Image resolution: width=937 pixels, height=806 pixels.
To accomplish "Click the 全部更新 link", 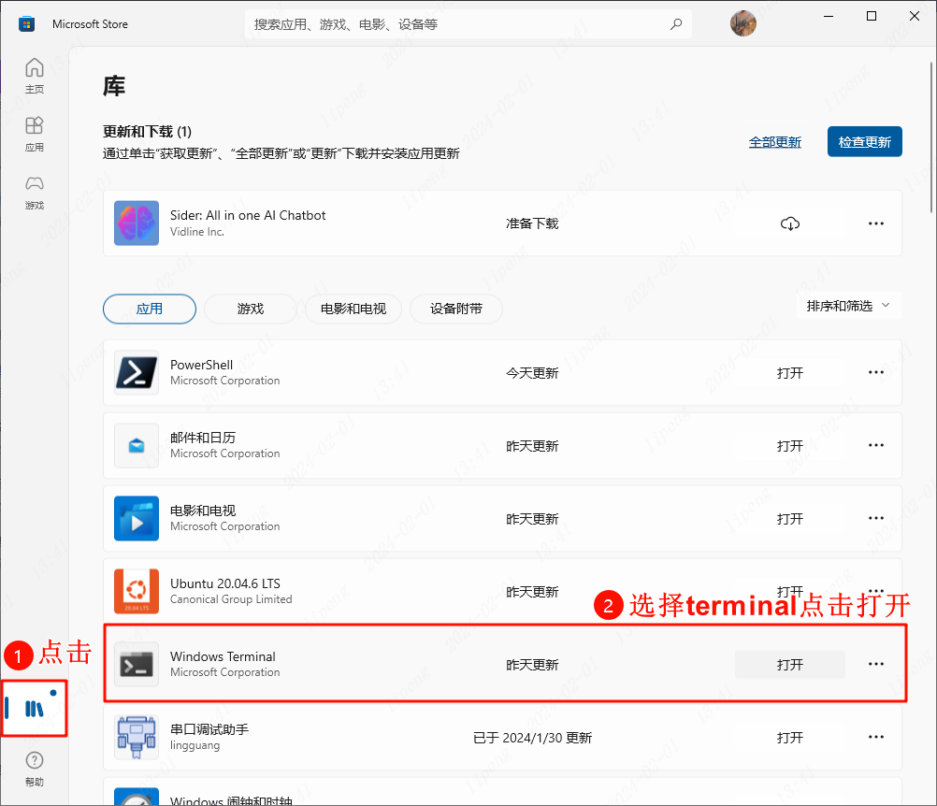I will [x=775, y=142].
